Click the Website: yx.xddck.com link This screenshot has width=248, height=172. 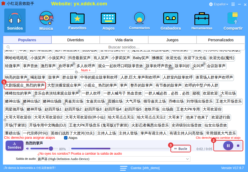tap(79, 4)
